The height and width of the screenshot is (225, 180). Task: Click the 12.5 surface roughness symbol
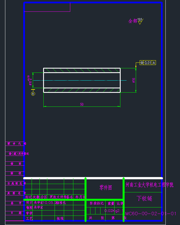pos(140,21)
